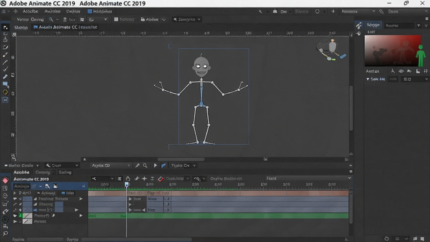
Task: Switch to the Apolthe timeline tab
Action: [x=21, y=172]
